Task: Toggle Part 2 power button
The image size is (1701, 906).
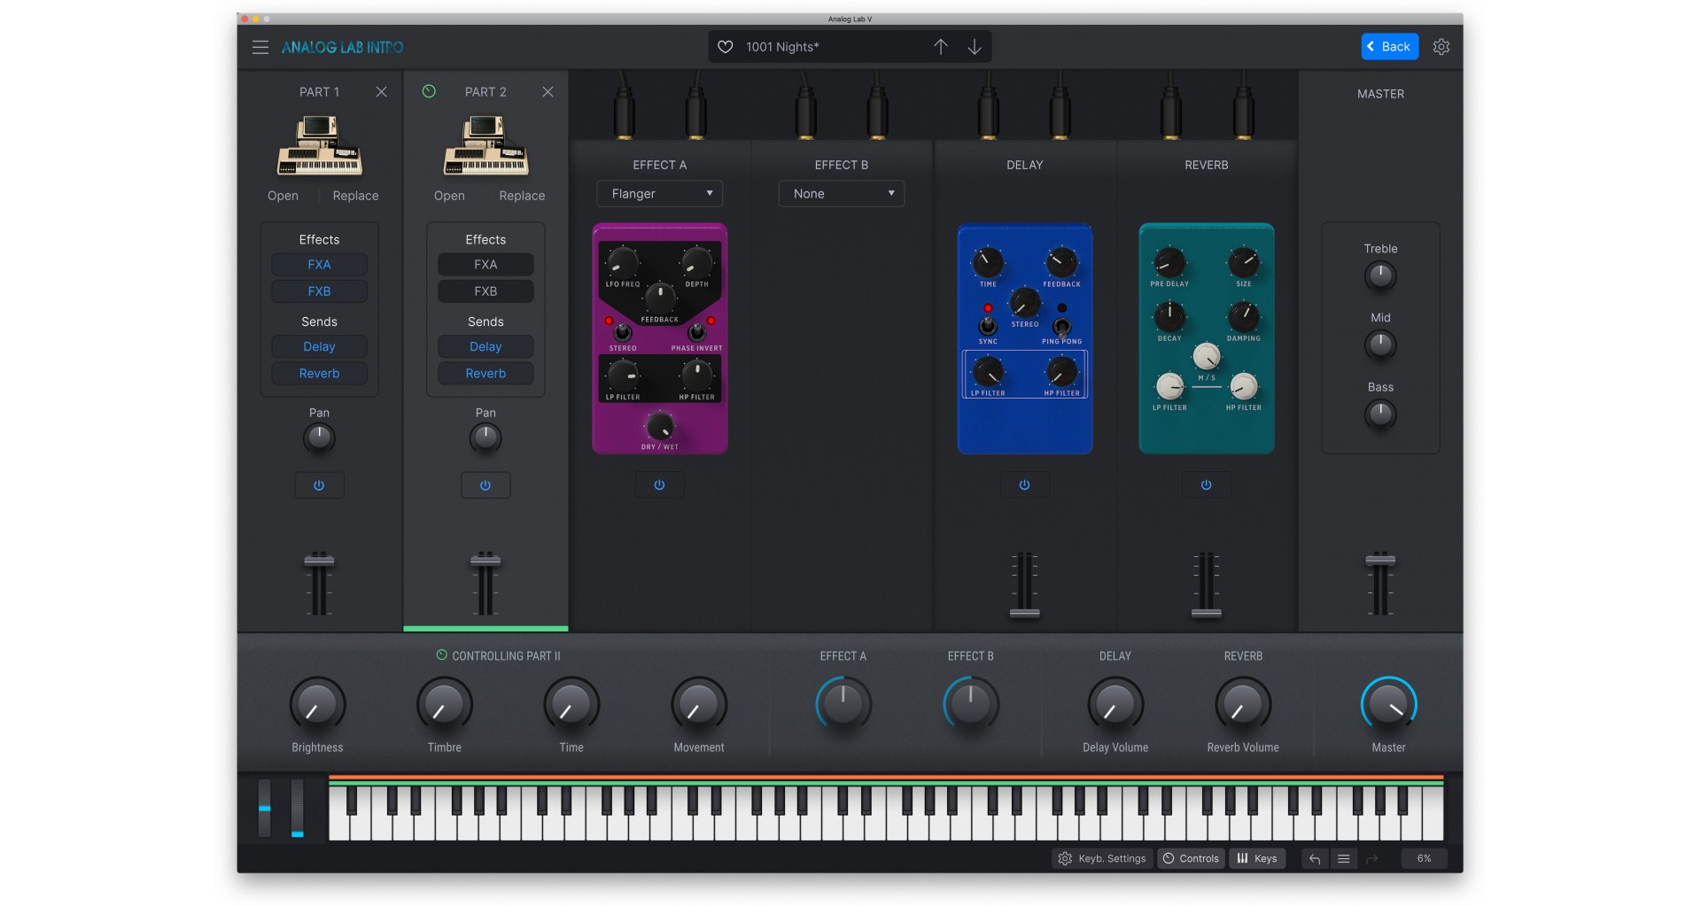Action: (485, 485)
